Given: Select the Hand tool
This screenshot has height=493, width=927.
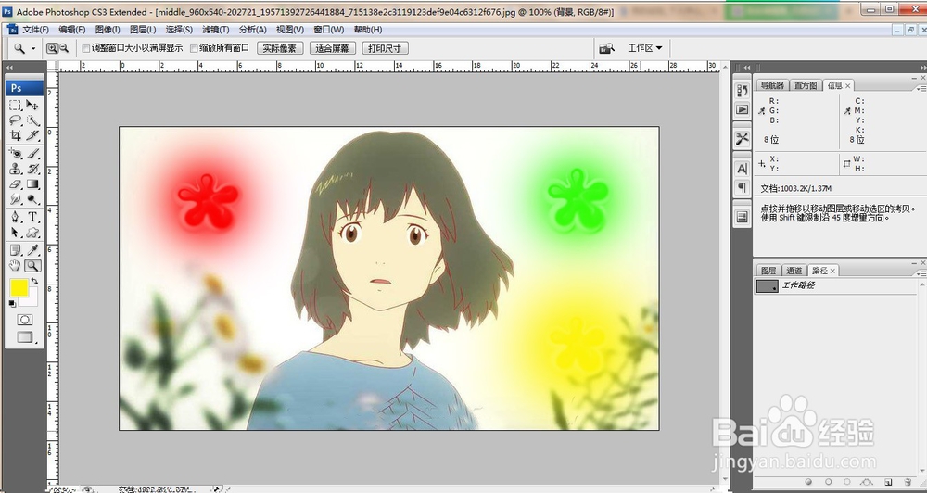Looking at the screenshot, I should [16, 265].
